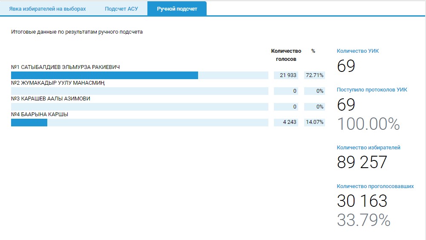Click the Количество избирателей label
Viewport: 426px width, 240px height.
tap(368, 148)
